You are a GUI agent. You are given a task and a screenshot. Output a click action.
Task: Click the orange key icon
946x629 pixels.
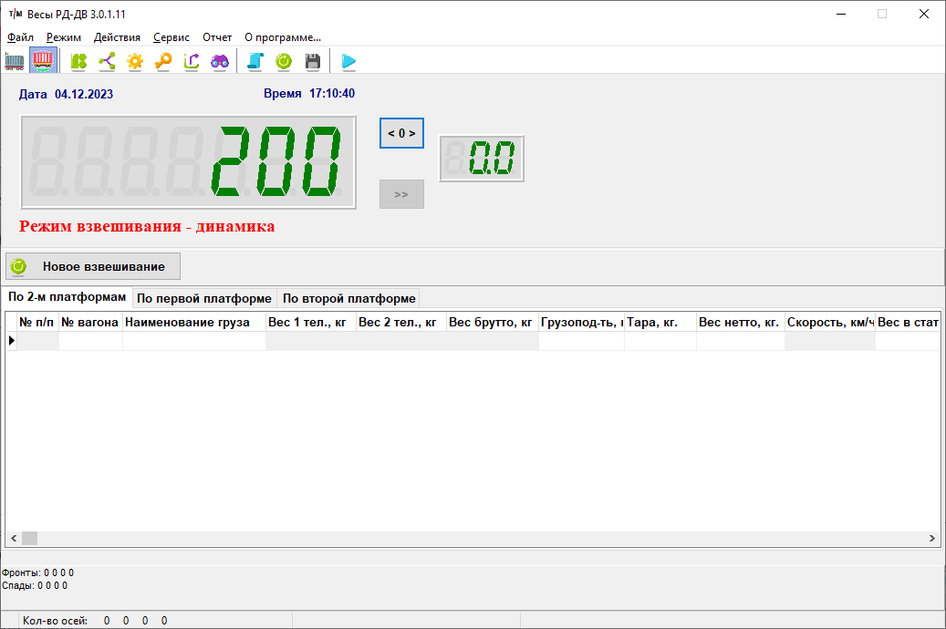[x=163, y=61]
